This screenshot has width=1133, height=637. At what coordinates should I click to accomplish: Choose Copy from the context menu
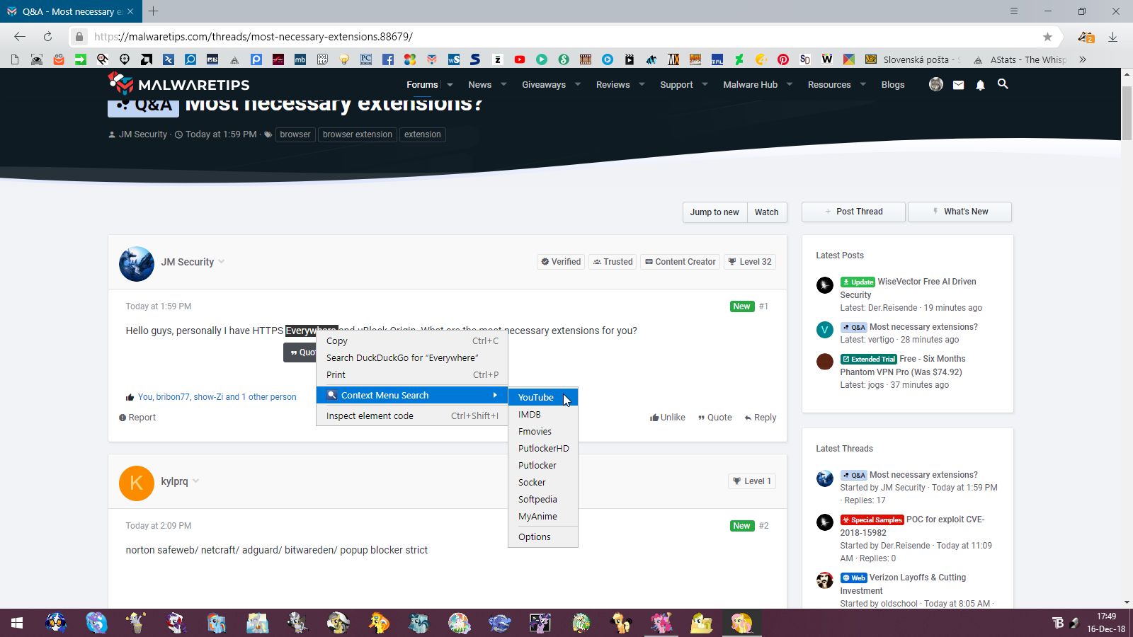pyautogui.click(x=412, y=340)
